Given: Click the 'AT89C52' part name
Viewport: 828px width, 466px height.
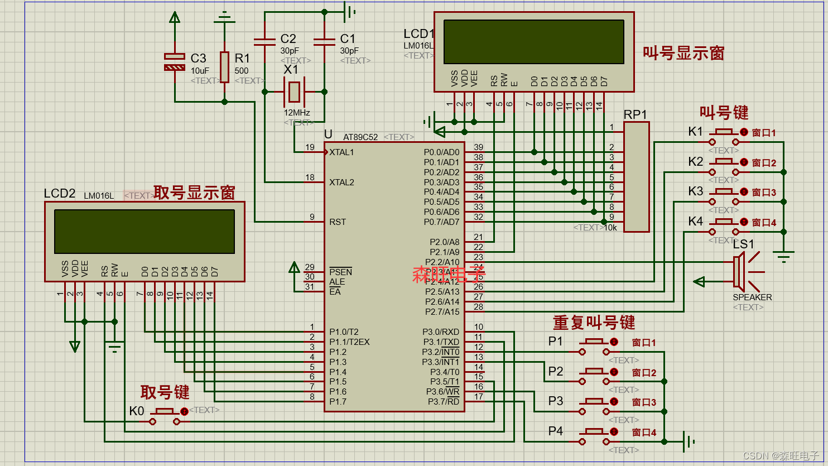Looking at the screenshot, I should coord(360,137).
